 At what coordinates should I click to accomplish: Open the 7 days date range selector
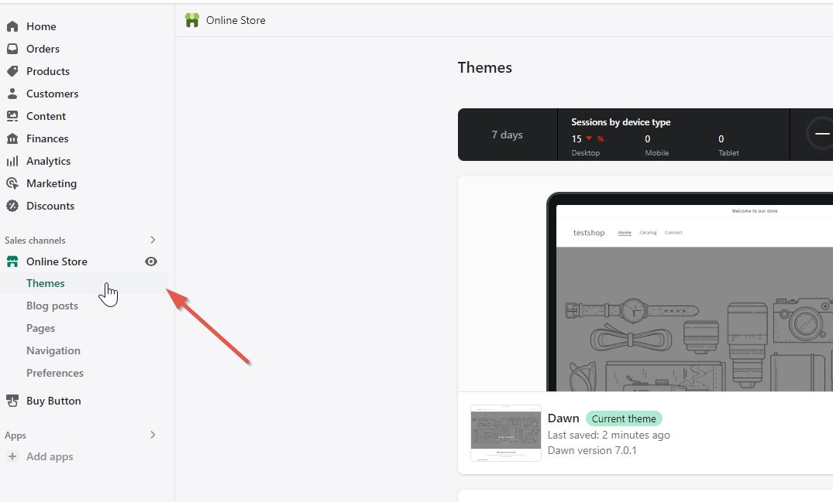point(508,135)
